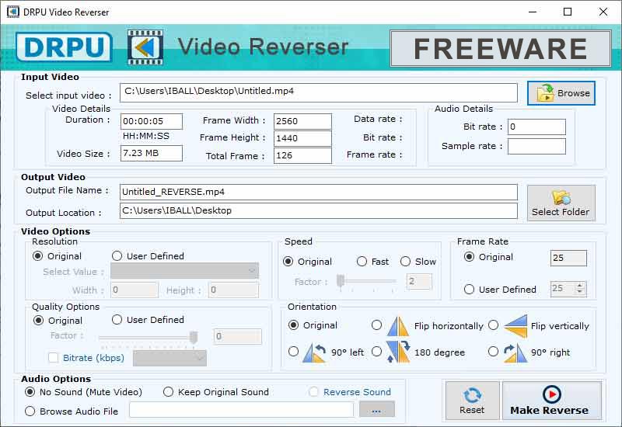Click the resolution Height field
Screen dimensions: 622x427
[234, 290]
